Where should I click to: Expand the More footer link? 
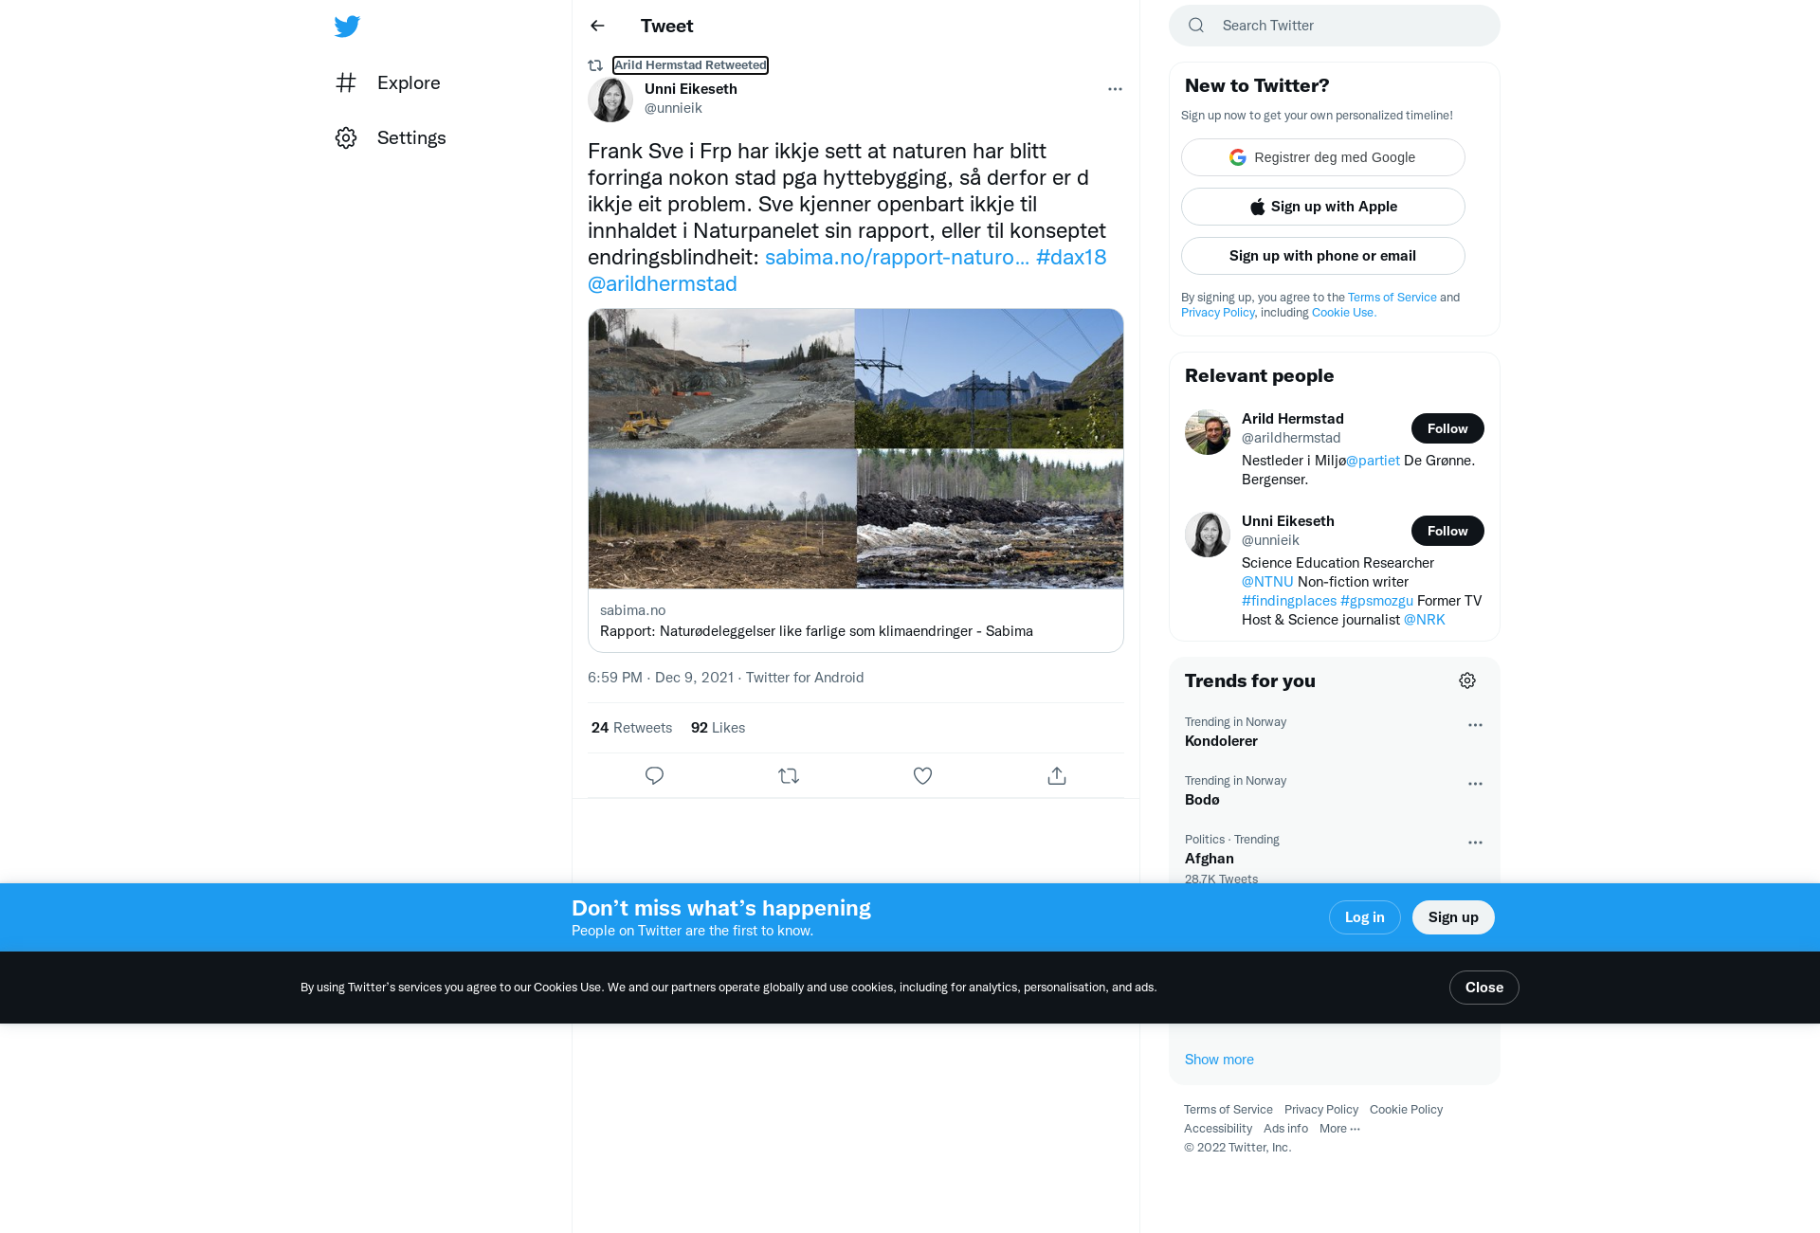click(x=1339, y=1128)
